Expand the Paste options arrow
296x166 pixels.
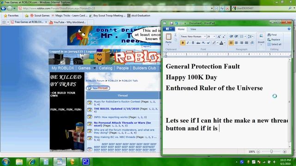tap(168, 44)
